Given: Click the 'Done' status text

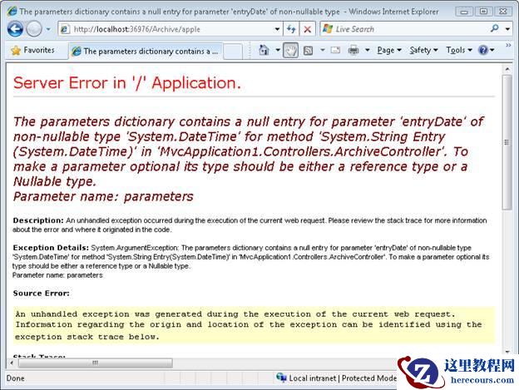Looking at the screenshot, I should [16, 378].
